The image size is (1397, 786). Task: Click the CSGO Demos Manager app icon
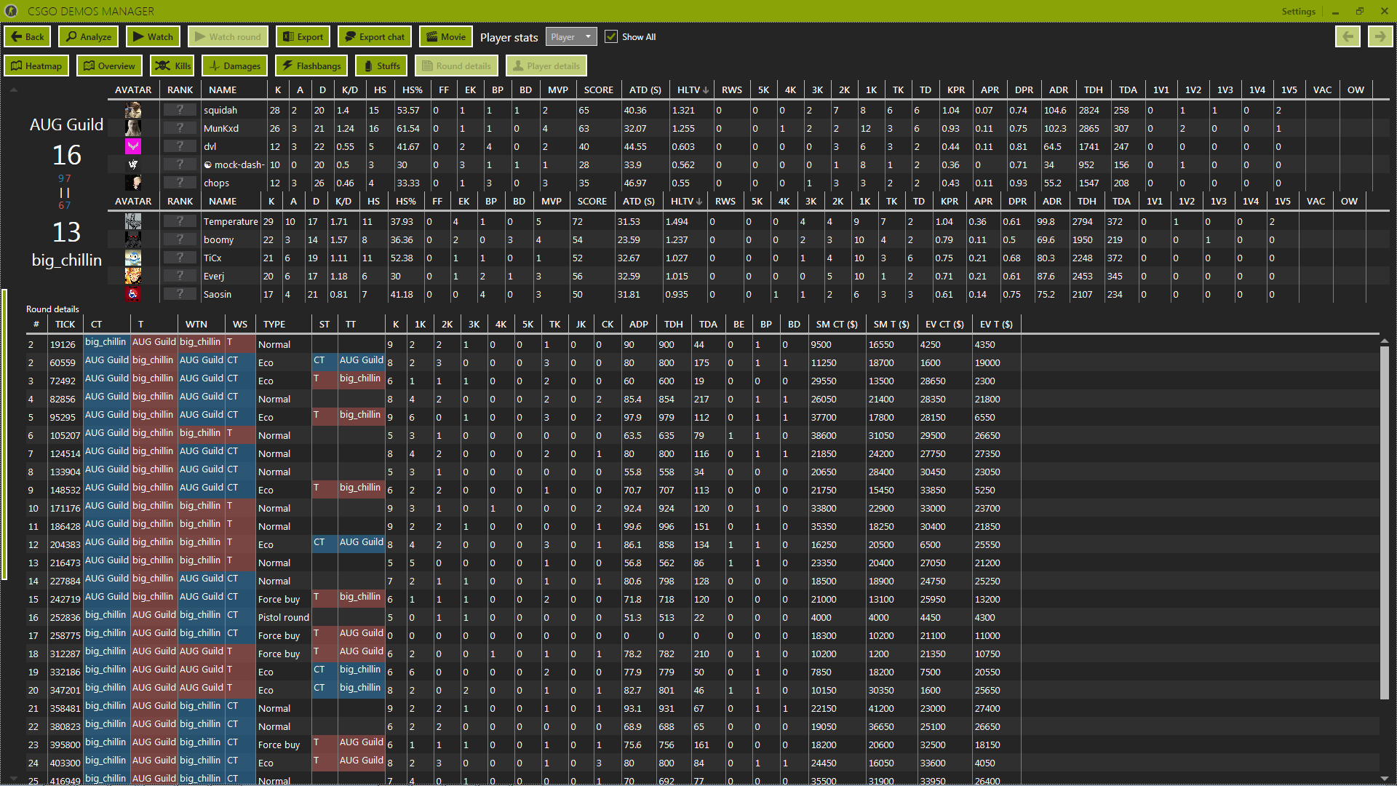[11, 11]
